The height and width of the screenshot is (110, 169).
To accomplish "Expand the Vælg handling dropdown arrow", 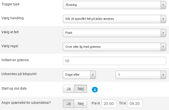I will coord(163,19).
